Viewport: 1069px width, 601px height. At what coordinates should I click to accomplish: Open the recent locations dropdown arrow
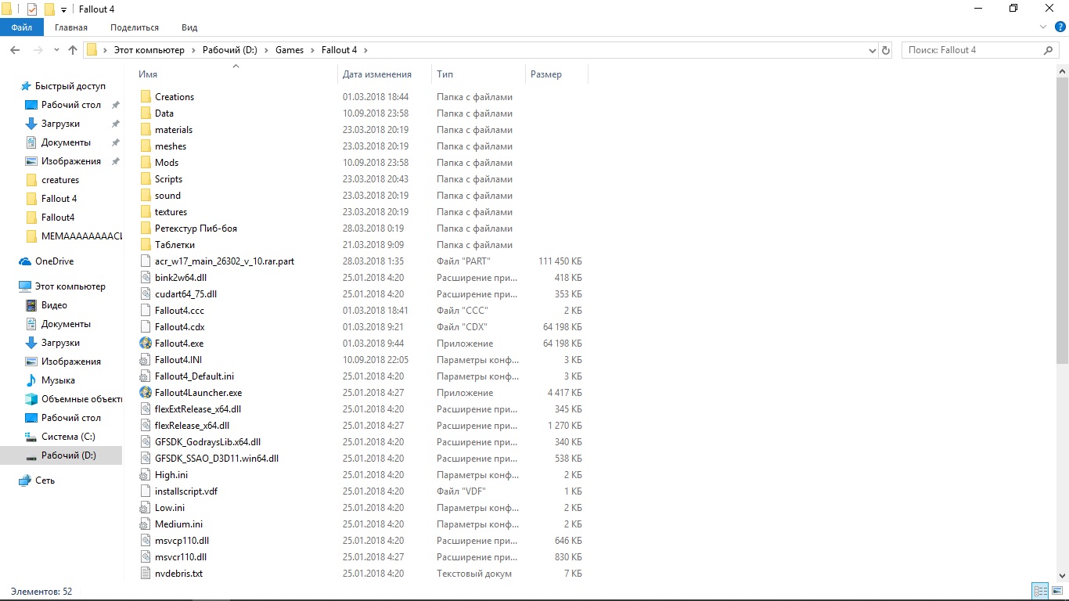click(56, 50)
